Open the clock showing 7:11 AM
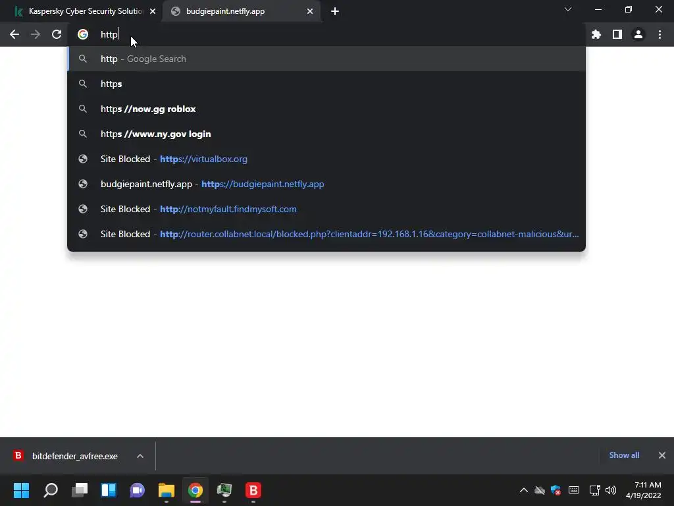Viewport: 674px width, 506px height. point(643,490)
